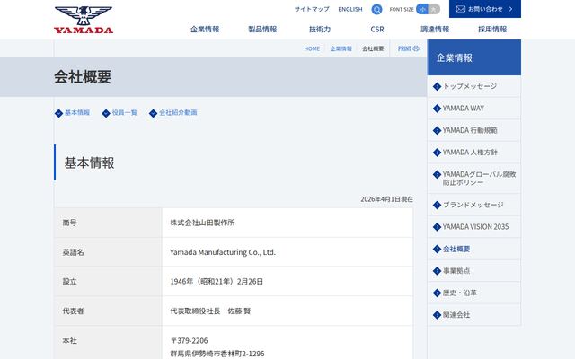
Task: Click the 〒379-2206 postal code text
Action: click(190, 341)
